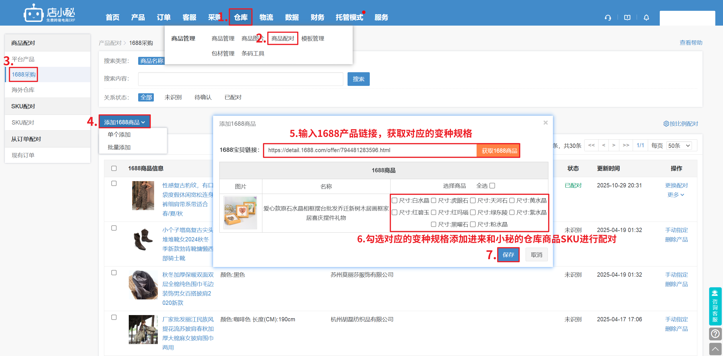Screen dimensions: 723x356
Task: Click the 1688宝贝链接 input field
Action: pyautogui.click(x=370, y=150)
